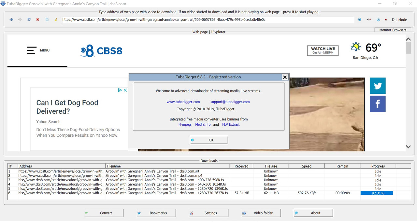
Task: Click the # column header
Action: (13, 166)
